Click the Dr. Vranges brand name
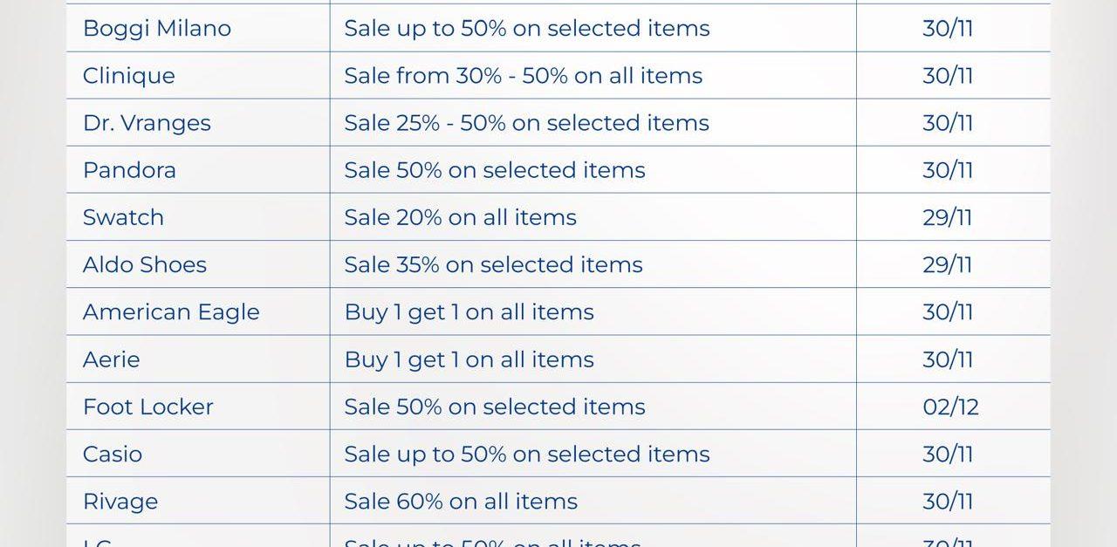 pos(147,123)
